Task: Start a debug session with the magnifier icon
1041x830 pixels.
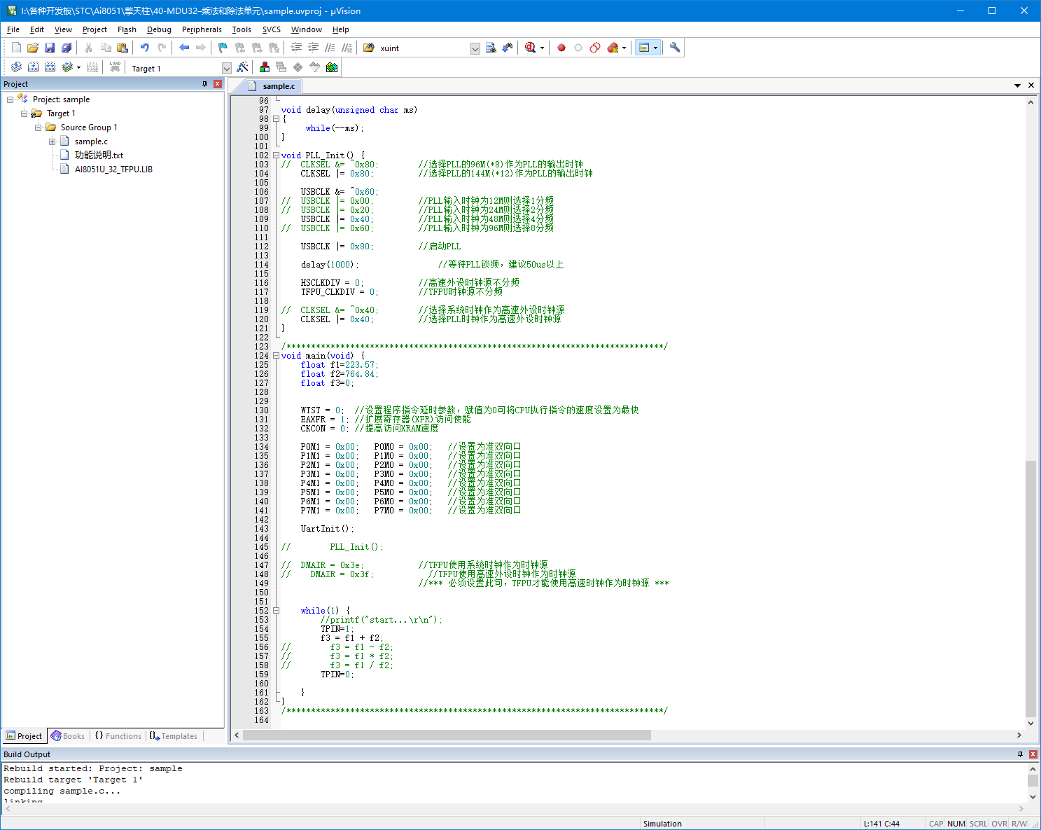Action: pos(530,48)
